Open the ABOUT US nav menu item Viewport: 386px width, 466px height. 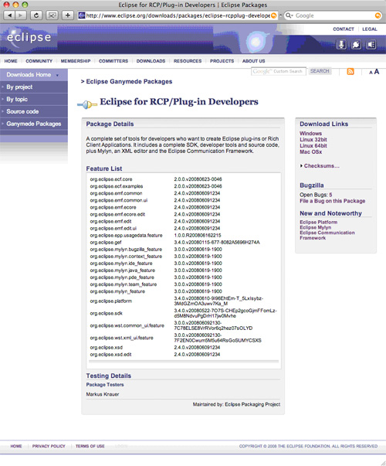(x=253, y=61)
